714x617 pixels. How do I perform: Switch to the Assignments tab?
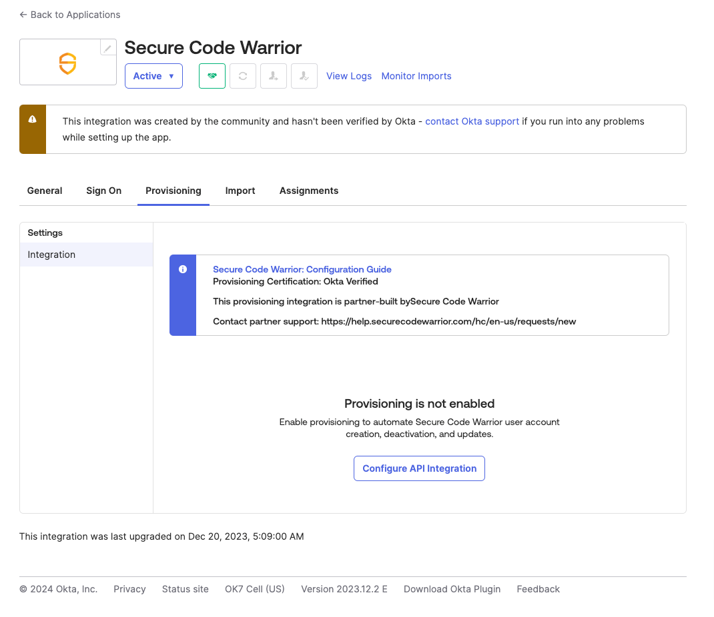coord(309,191)
